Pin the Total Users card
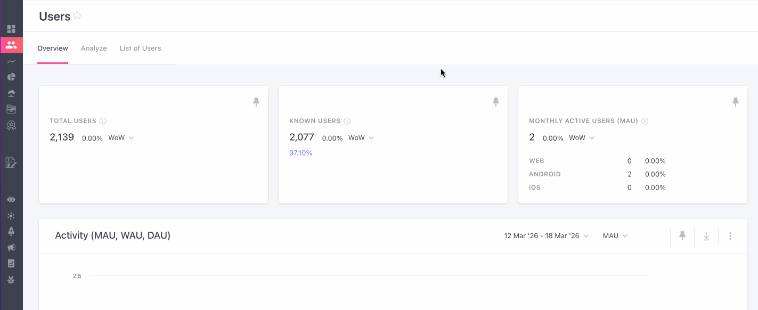Screen dimensions: 758x310 click(256, 102)
